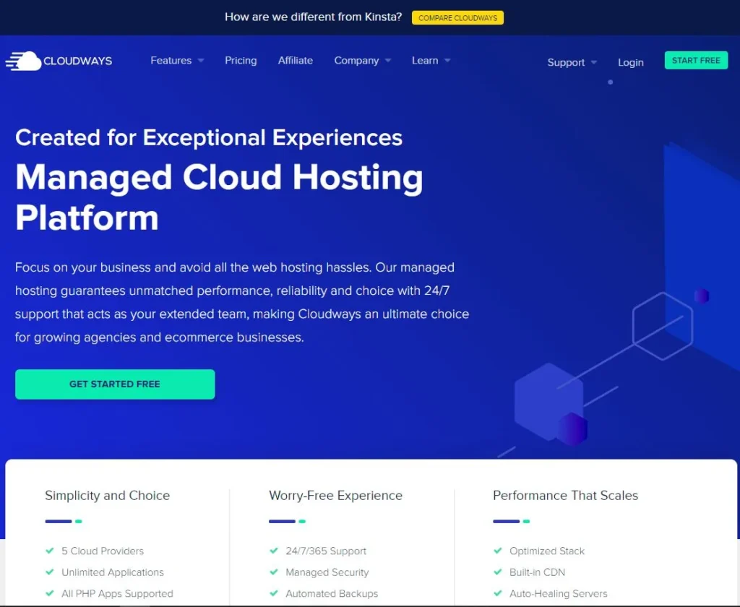The width and height of the screenshot is (740, 607).
Task: Click the 'Focus on your business' paragraph
Action: [242, 302]
